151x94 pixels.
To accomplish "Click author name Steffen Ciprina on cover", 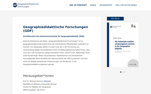I will 117,38.
